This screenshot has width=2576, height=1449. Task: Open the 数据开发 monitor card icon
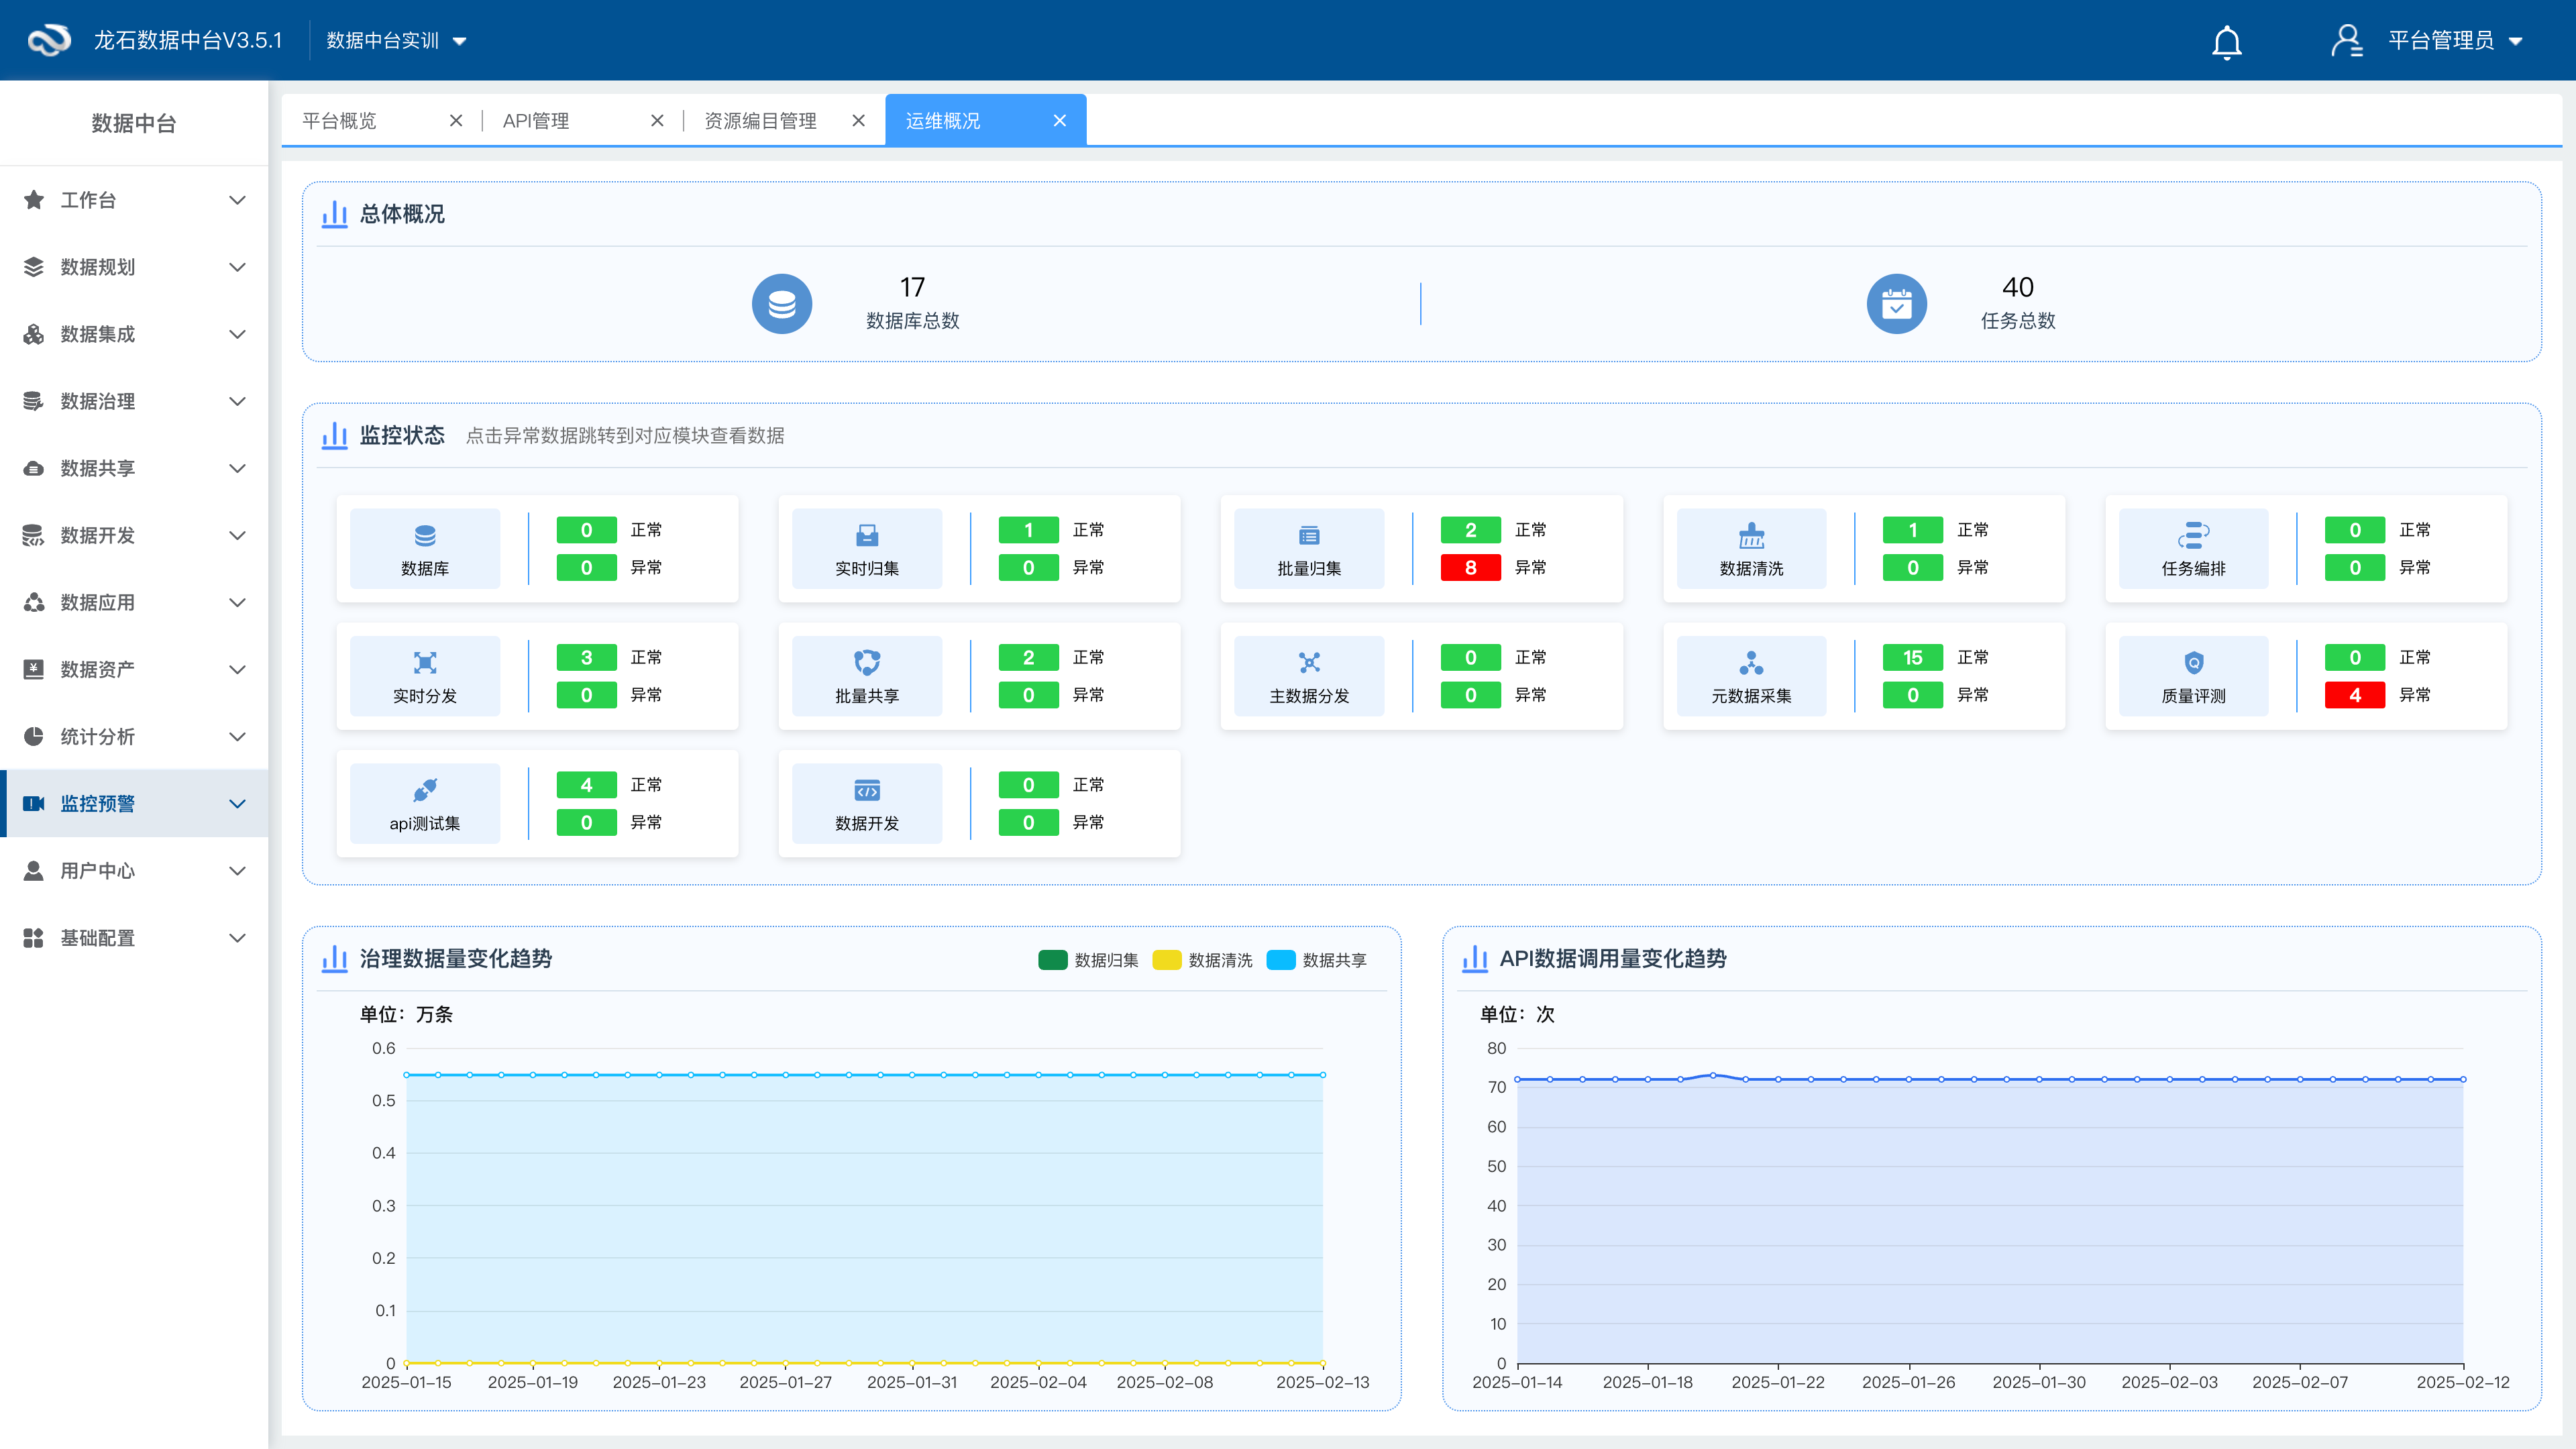(867, 791)
